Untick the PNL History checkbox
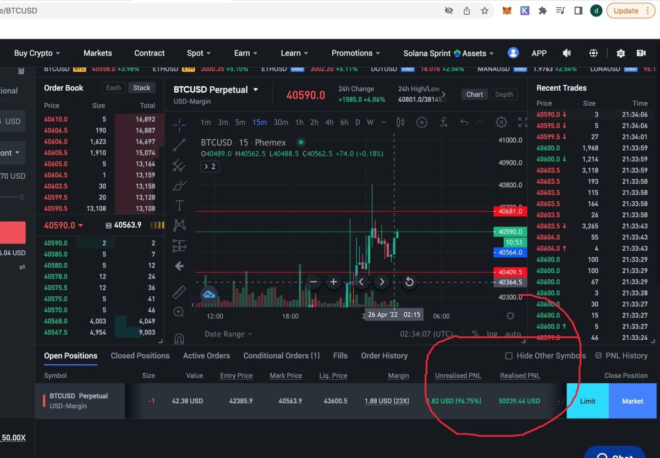The height and width of the screenshot is (458, 660). [x=598, y=356]
